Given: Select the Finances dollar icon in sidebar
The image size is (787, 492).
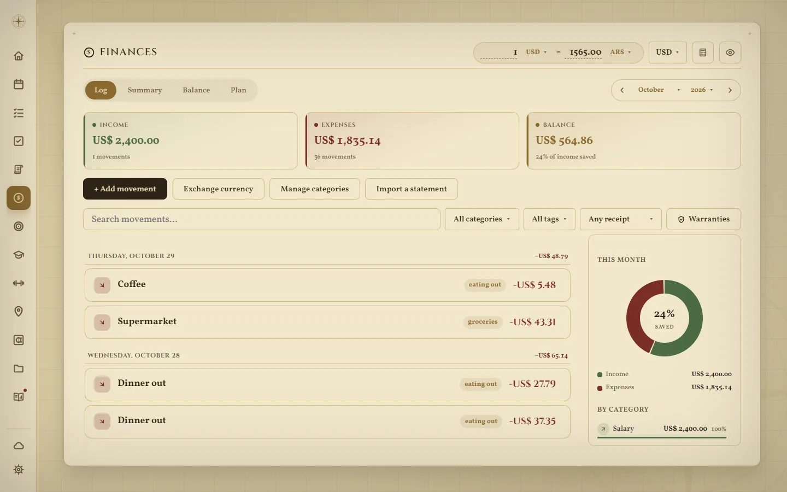Looking at the screenshot, I should click(x=19, y=198).
